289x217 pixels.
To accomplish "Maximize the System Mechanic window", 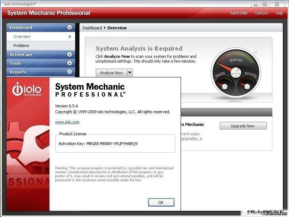I will tap(265, 4).
